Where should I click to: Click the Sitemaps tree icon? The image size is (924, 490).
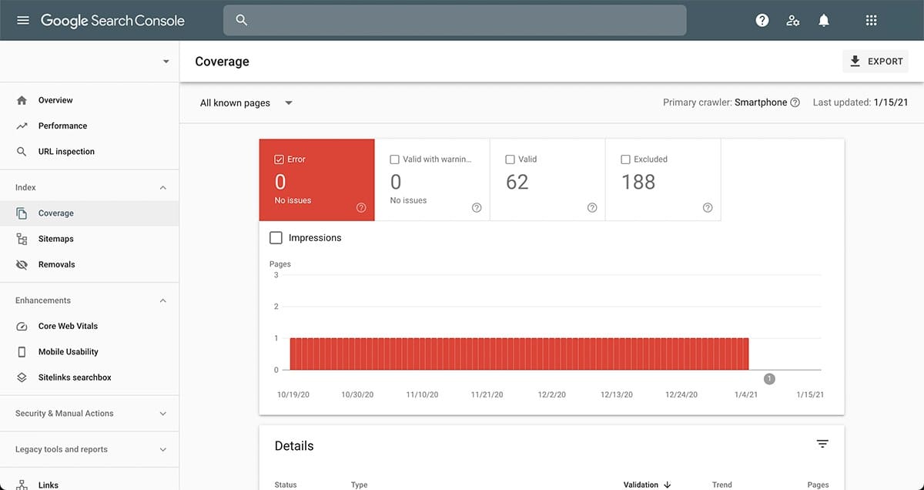point(22,239)
